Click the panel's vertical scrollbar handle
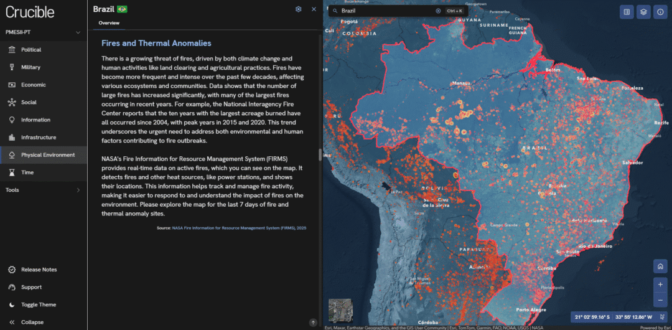This screenshot has height=330, width=672. click(x=320, y=155)
